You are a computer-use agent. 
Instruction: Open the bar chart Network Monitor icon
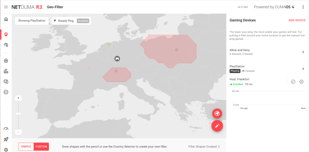[x=6, y=71]
